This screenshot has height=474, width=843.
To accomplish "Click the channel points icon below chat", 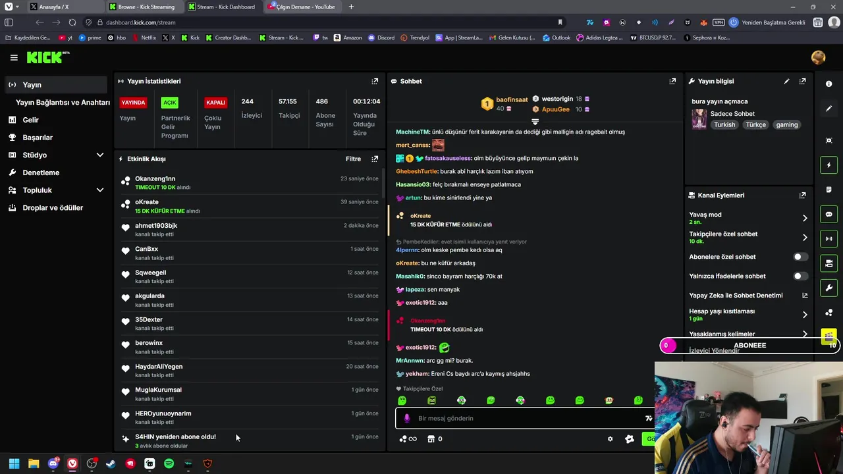I will [x=403, y=439].
